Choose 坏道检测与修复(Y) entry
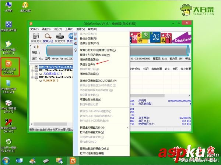 [101, 99]
